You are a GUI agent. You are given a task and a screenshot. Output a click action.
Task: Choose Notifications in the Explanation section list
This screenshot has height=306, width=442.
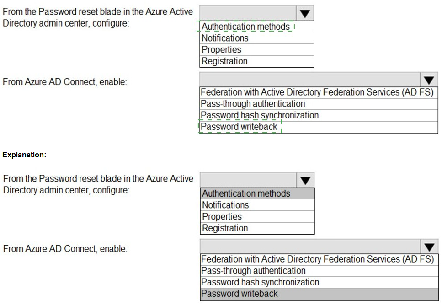pyautogui.click(x=225, y=205)
